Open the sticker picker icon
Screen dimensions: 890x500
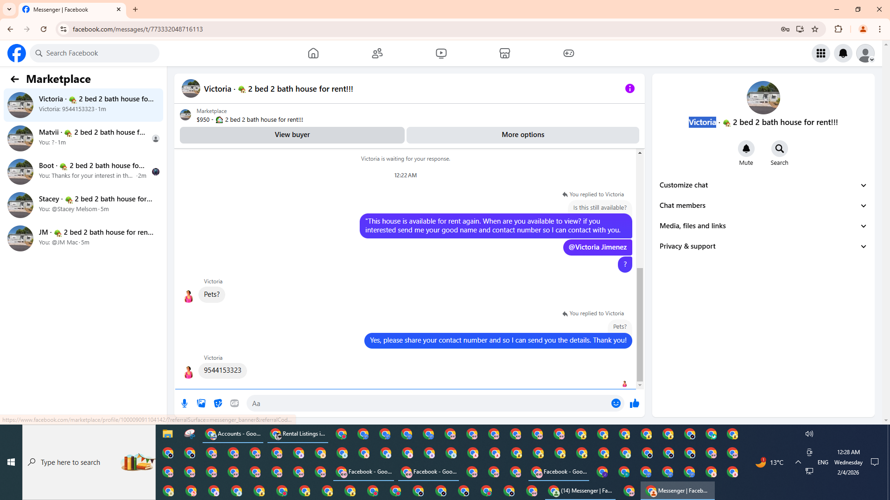click(218, 403)
